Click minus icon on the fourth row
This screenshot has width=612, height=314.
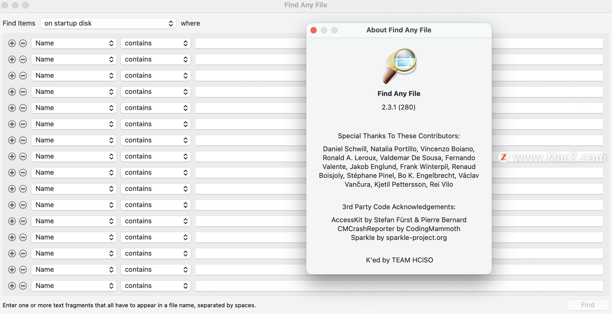[x=23, y=92]
